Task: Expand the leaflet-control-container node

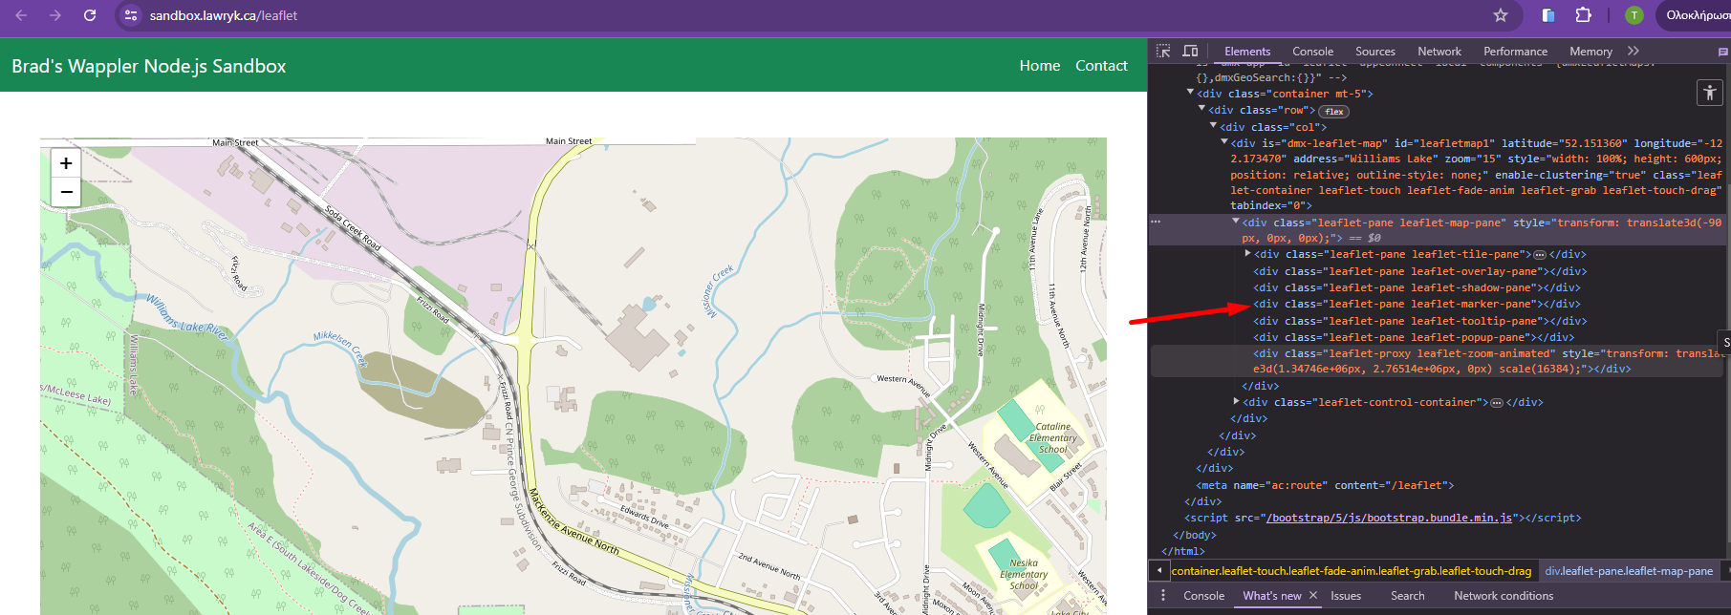Action: coord(1237,402)
